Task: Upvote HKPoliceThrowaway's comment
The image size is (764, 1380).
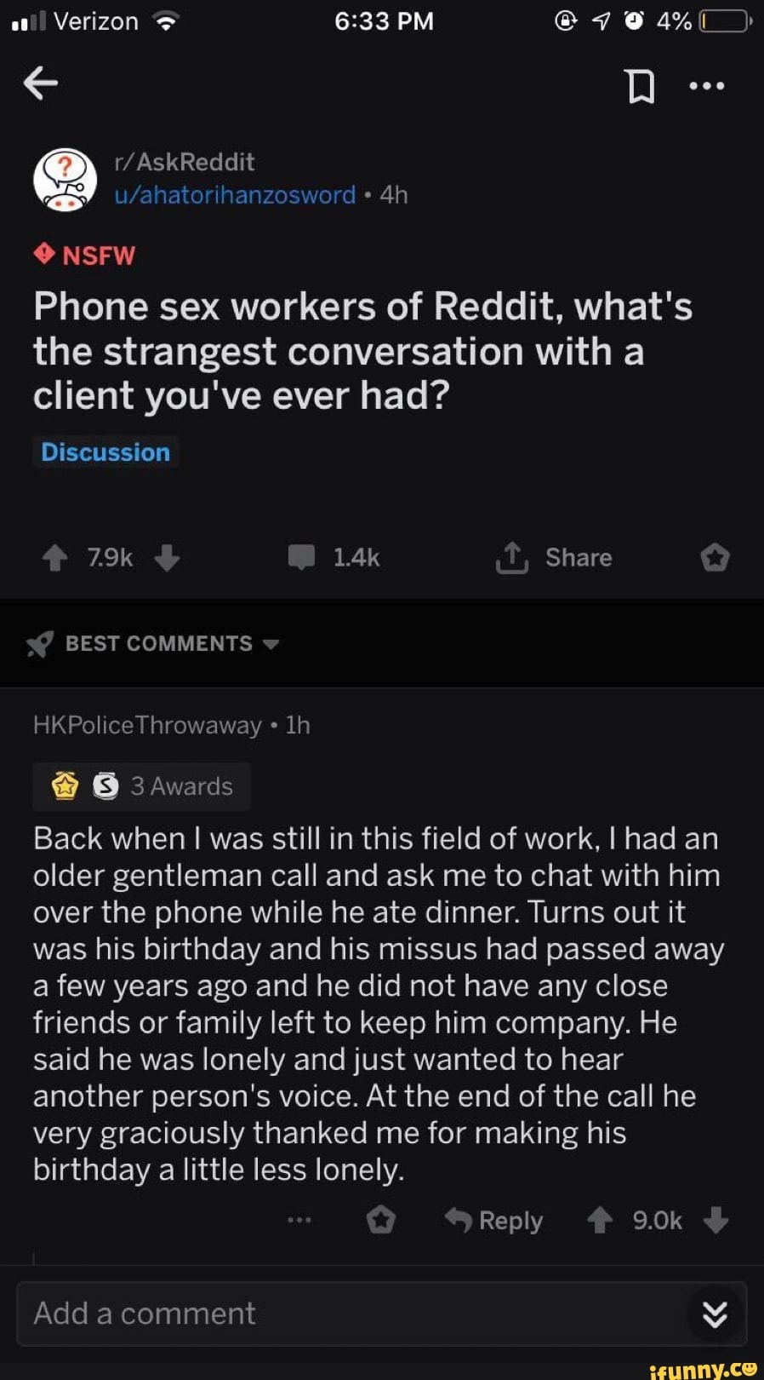Action: pos(600,1221)
